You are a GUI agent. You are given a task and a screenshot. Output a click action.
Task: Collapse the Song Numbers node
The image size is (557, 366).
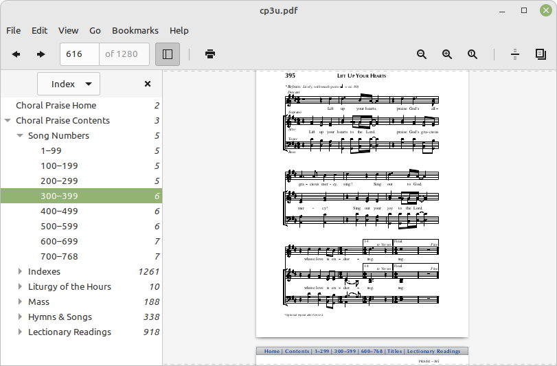click(20, 135)
